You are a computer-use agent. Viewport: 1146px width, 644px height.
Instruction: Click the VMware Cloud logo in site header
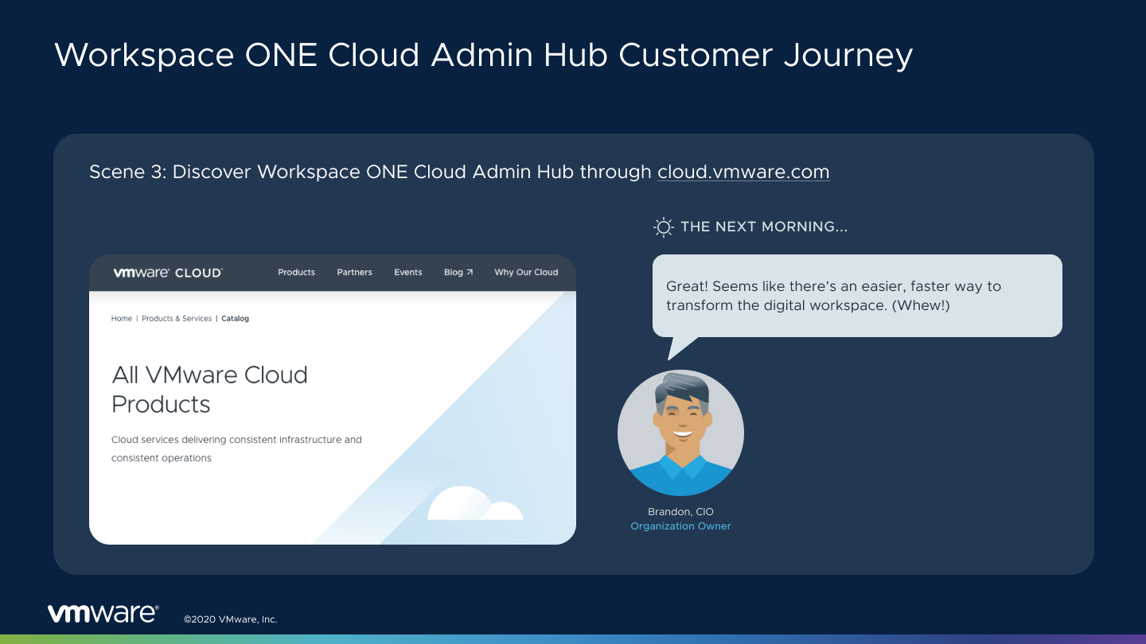[x=168, y=273]
